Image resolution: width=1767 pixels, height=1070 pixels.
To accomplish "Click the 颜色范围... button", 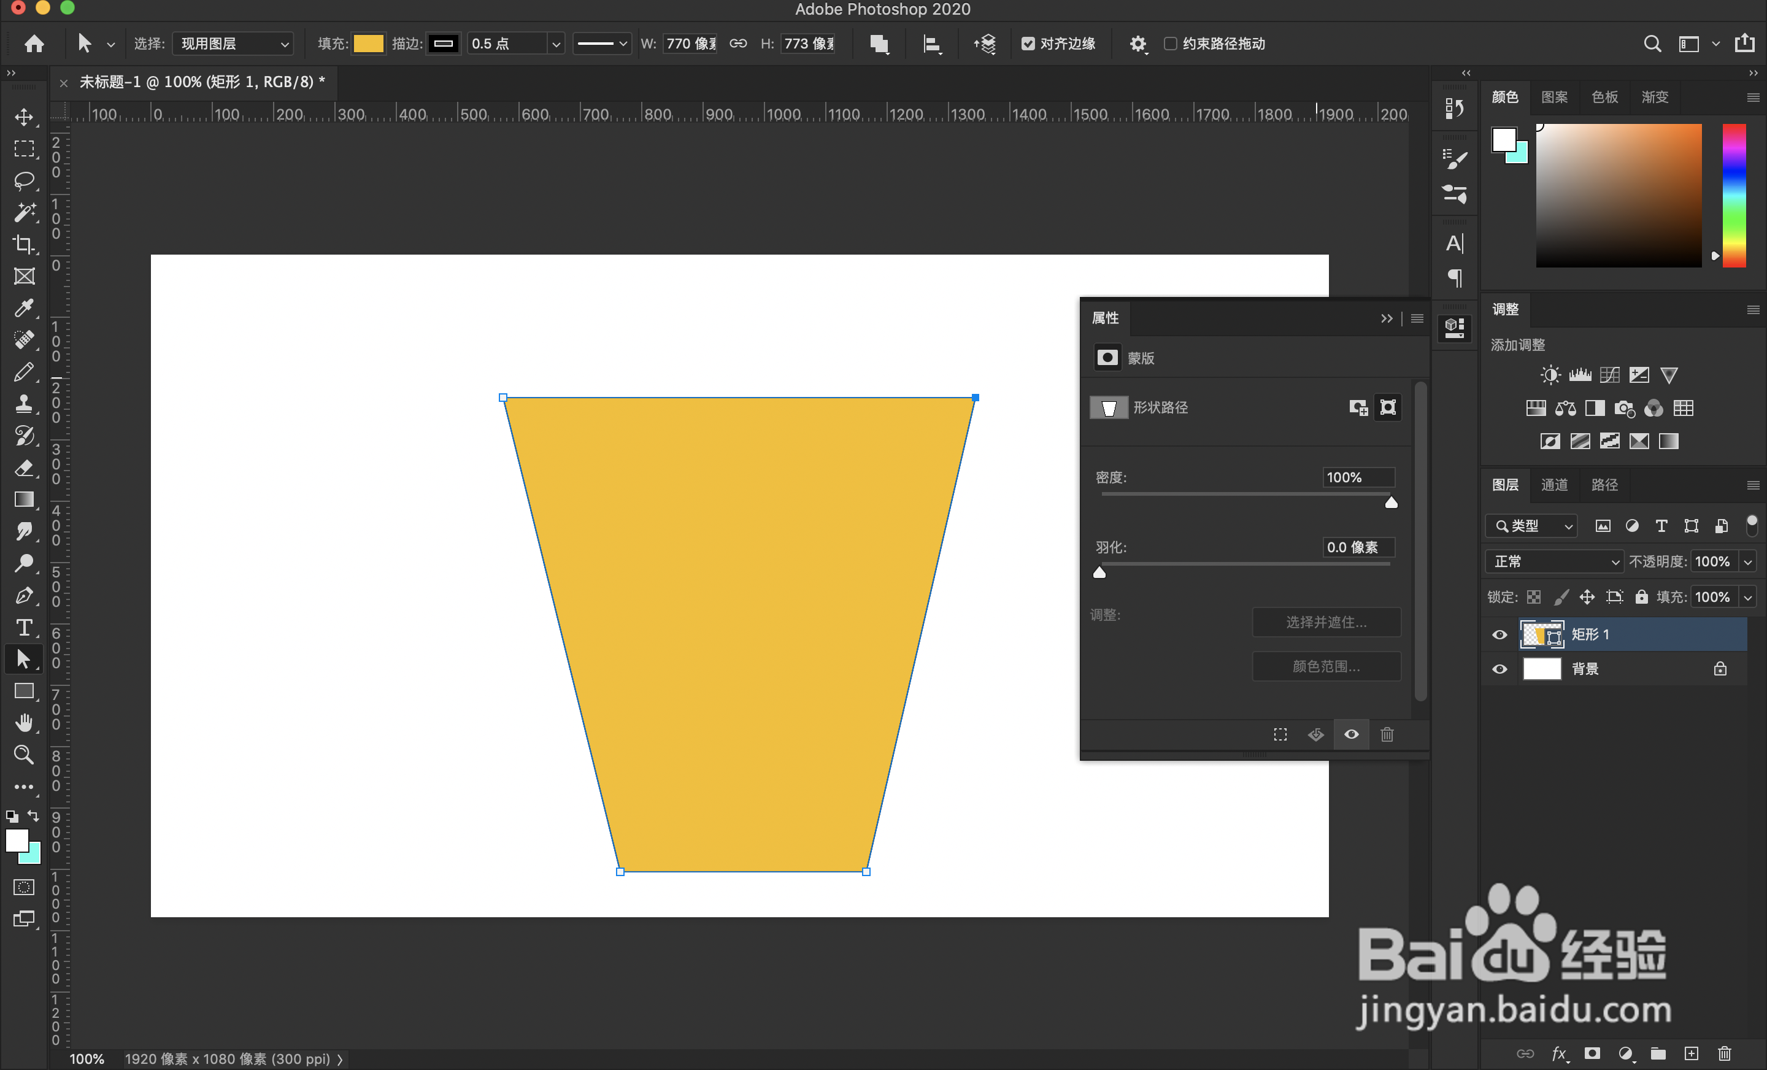I will [x=1326, y=666].
